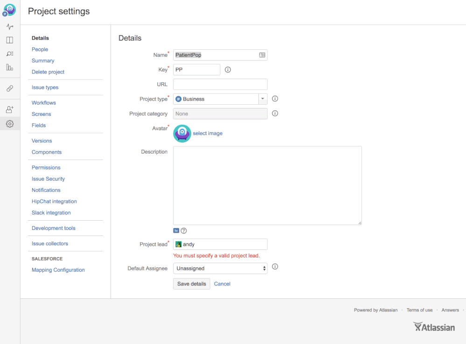The width and height of the screenshot is (466, 344).
Task: Open the People settings page
Action: pos(40,49)
